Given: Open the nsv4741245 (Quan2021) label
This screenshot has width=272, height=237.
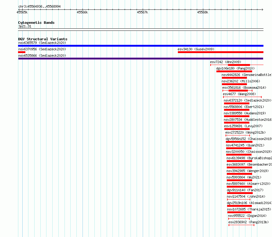Looking at the screenshot, I should pos(245,145).
